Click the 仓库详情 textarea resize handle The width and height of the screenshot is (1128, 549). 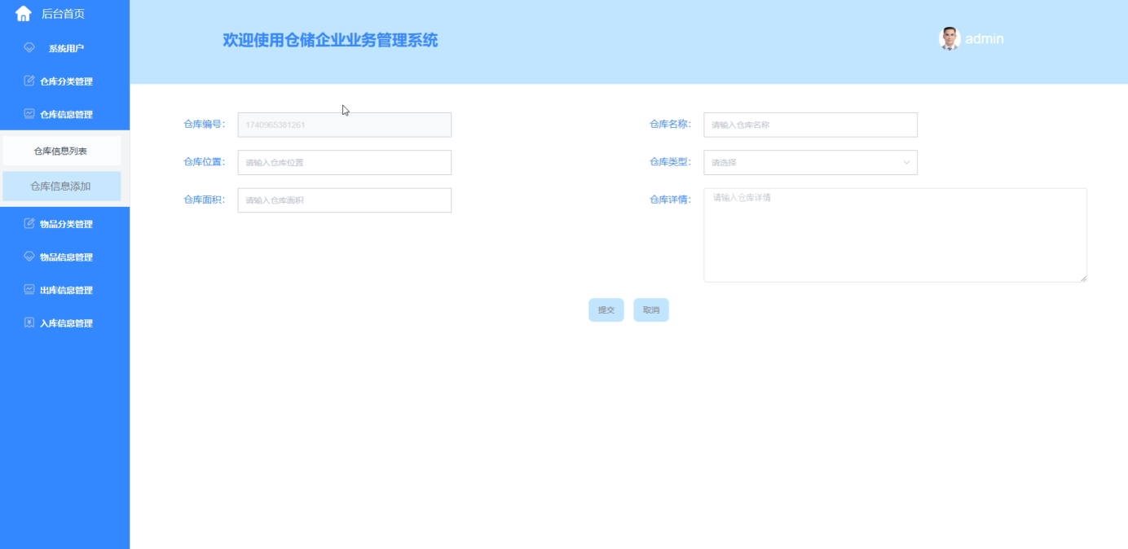1083,279
